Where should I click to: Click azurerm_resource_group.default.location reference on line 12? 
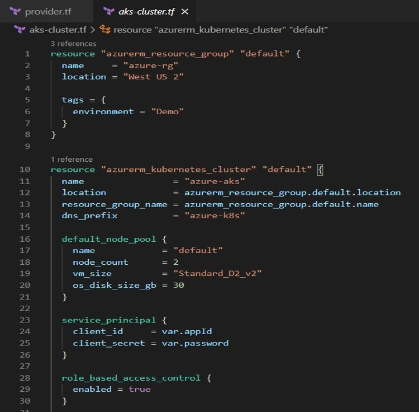click(292, 193)
